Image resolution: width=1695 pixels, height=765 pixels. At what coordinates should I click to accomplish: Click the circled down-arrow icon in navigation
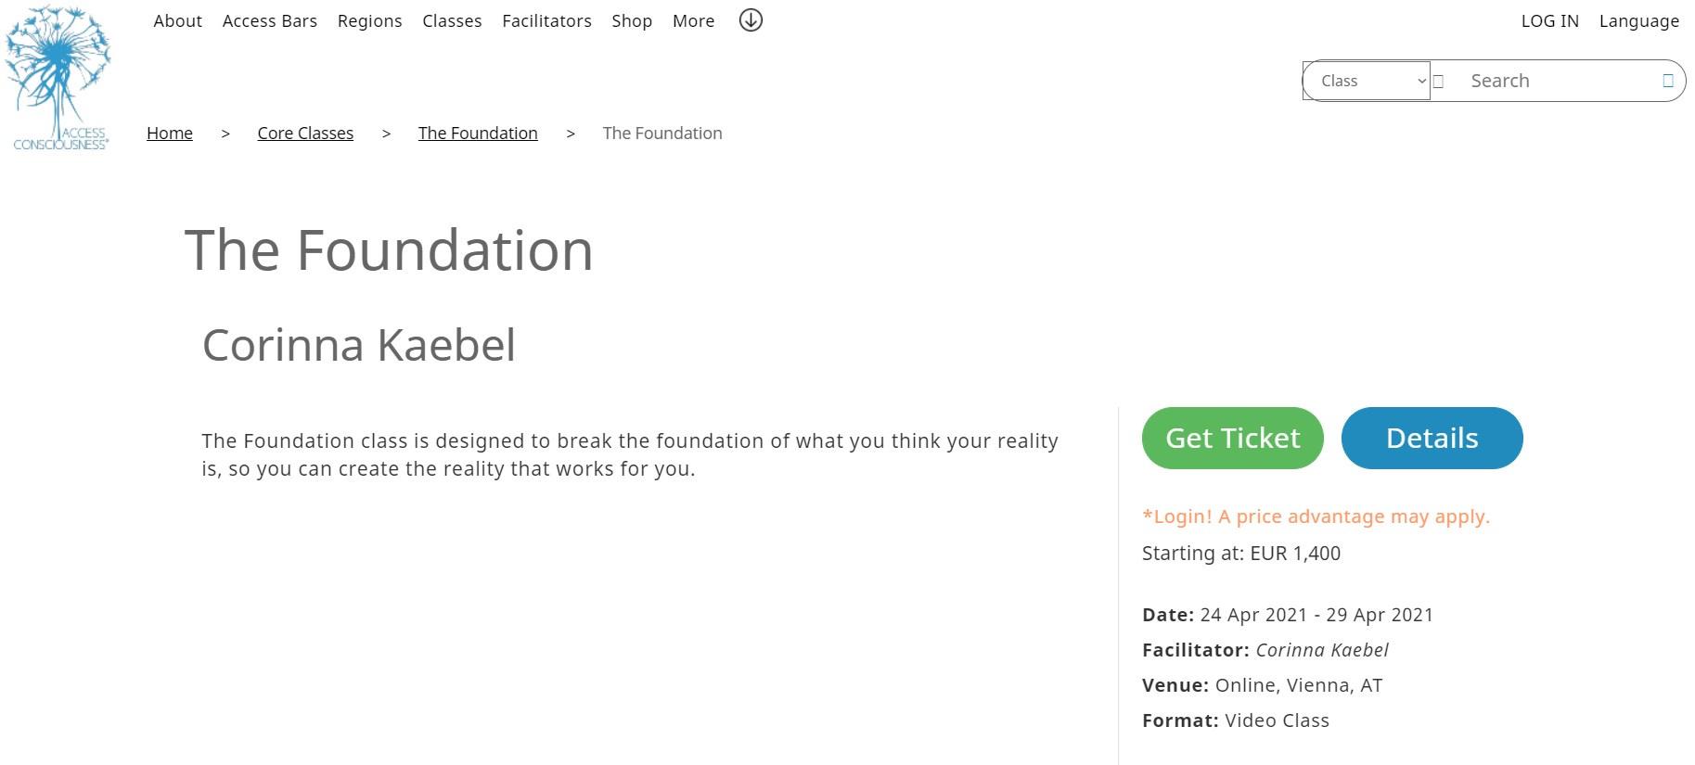click(751, 20)
